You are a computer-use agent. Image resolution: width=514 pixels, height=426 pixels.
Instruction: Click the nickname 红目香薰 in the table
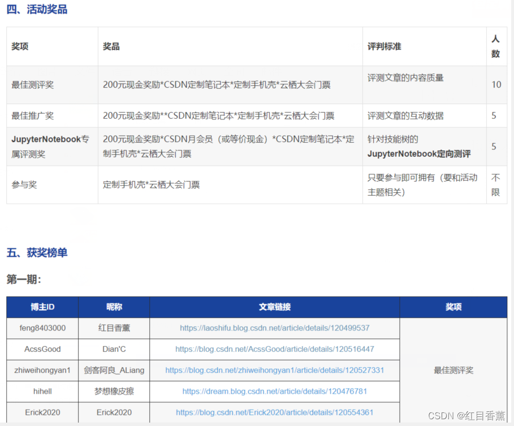[114, 328]
